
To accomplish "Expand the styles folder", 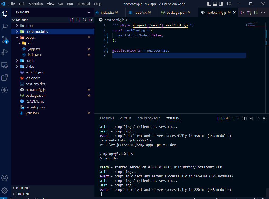I will pos(17,66).
